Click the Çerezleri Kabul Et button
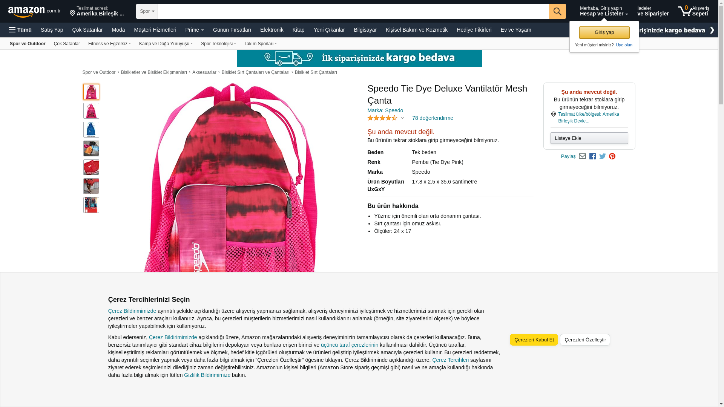Viewport: 724px width, 407px height. tap(534, 340)
